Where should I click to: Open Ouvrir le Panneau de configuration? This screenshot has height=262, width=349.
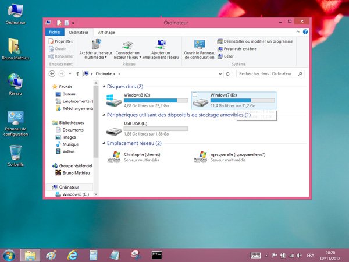200,49
